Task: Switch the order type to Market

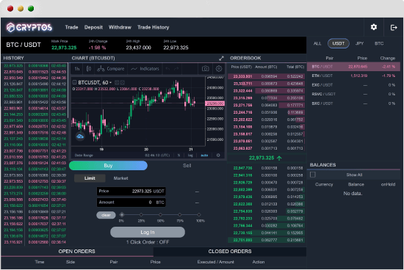Action: [121, 178]
